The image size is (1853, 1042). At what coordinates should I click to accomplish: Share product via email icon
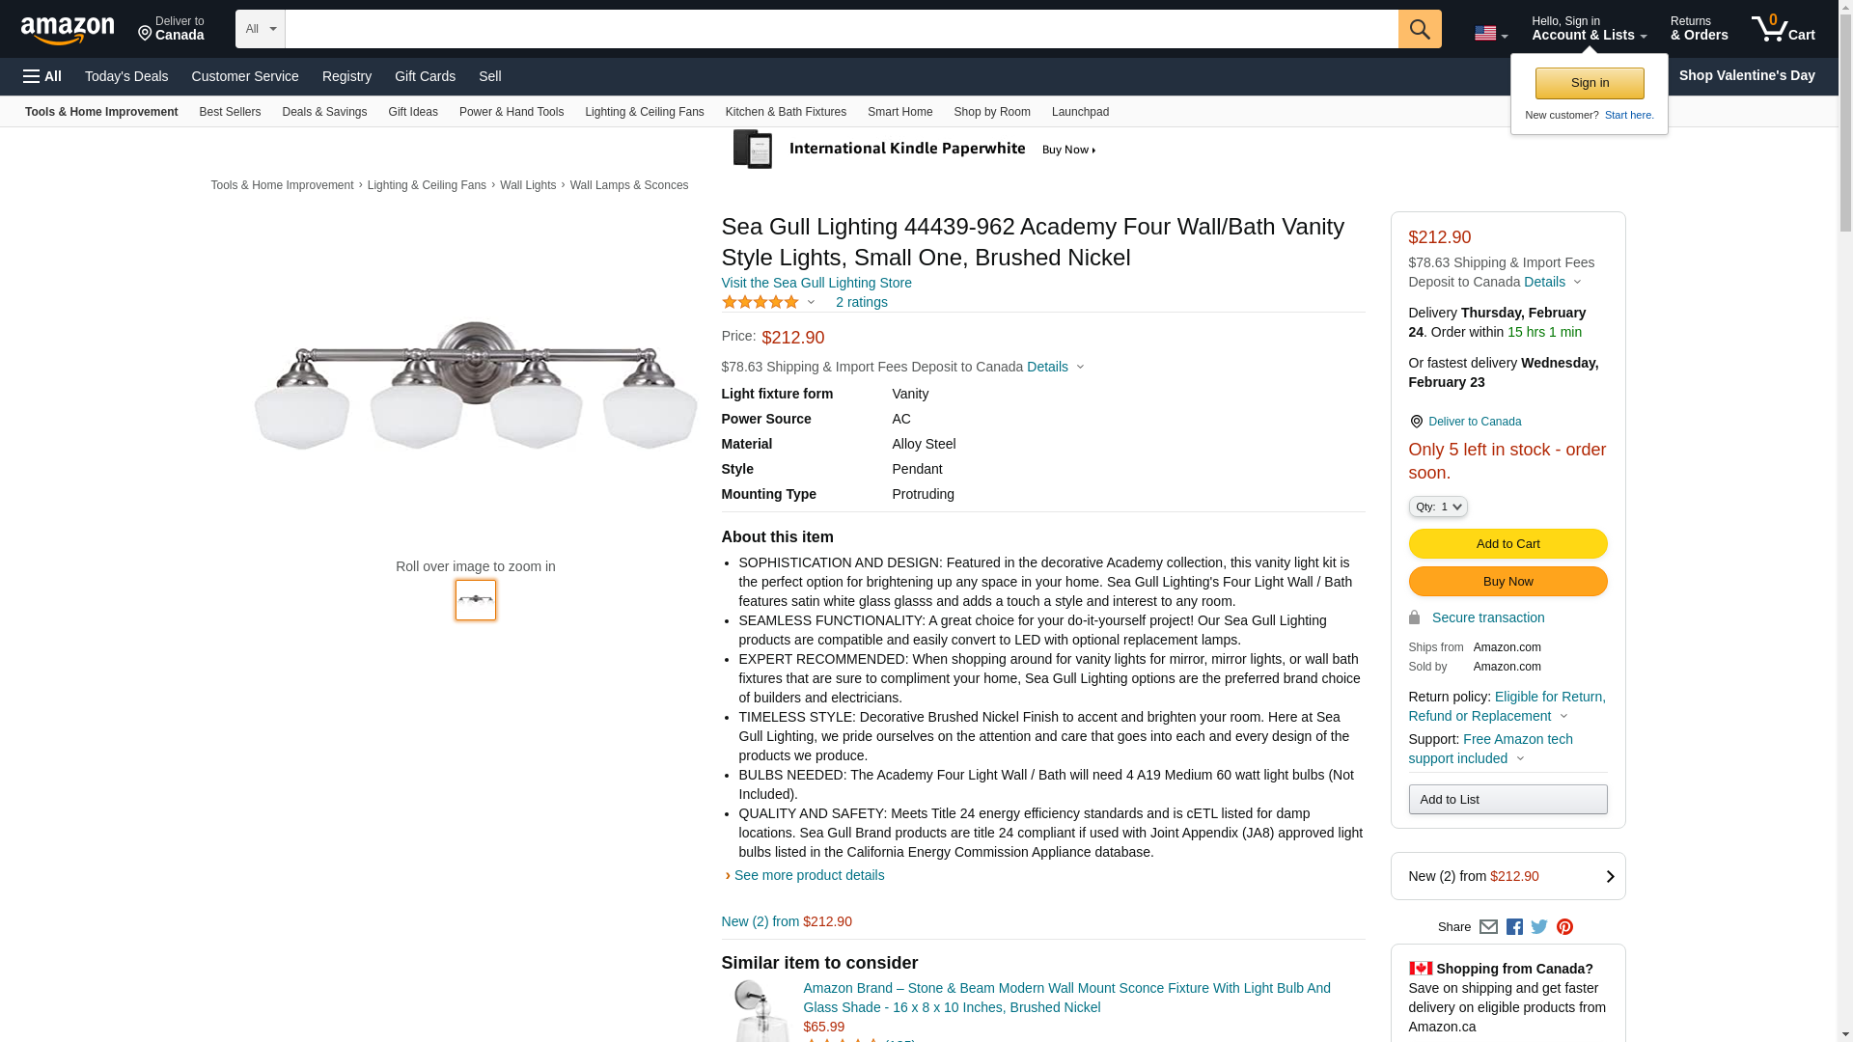point(1488,927)
